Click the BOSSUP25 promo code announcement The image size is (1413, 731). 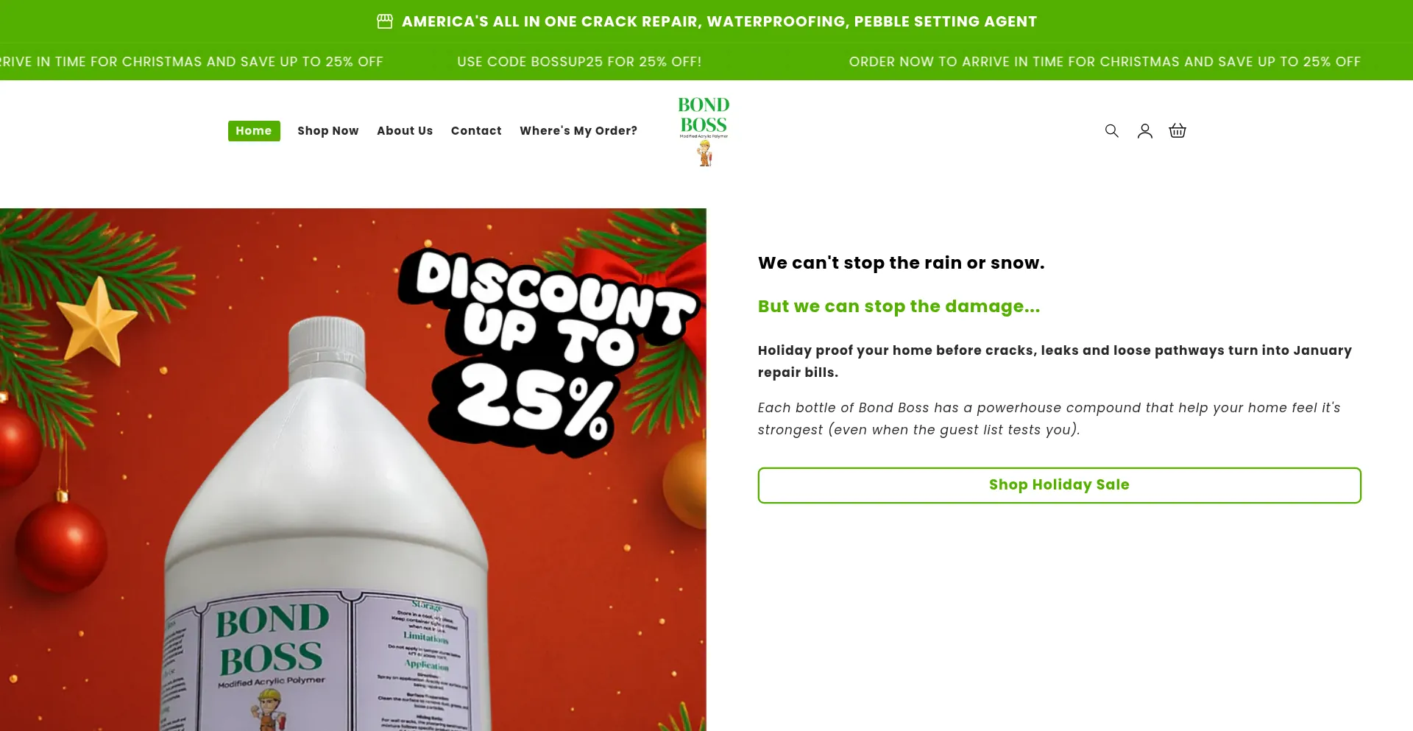pyautogui.click(x=579, y=62)
